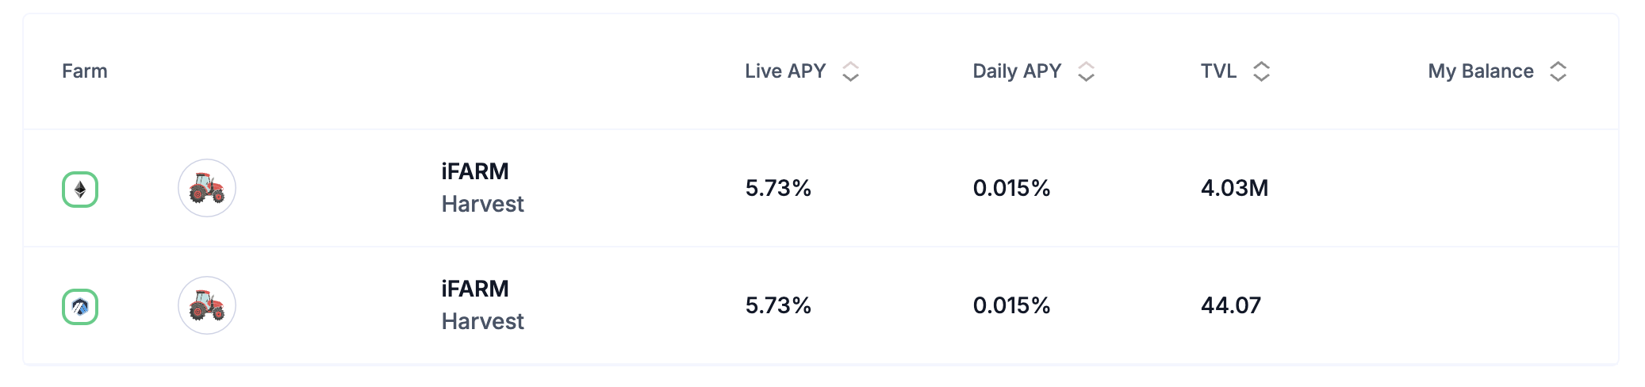The width and height of the screenshot is (1645, 387).
Task: Click the 5.73% Live APY in the Ethereum row
Action: click(778, 188)
